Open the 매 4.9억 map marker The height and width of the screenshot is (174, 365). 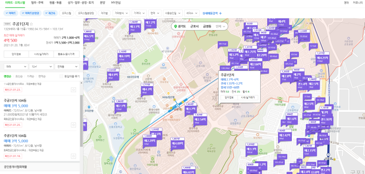tap(113, 75)
